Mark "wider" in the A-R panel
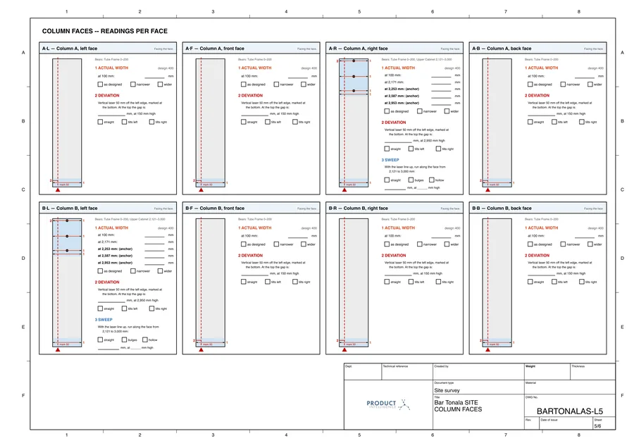Screen dimensions: 634x448 tap(447, 111)
